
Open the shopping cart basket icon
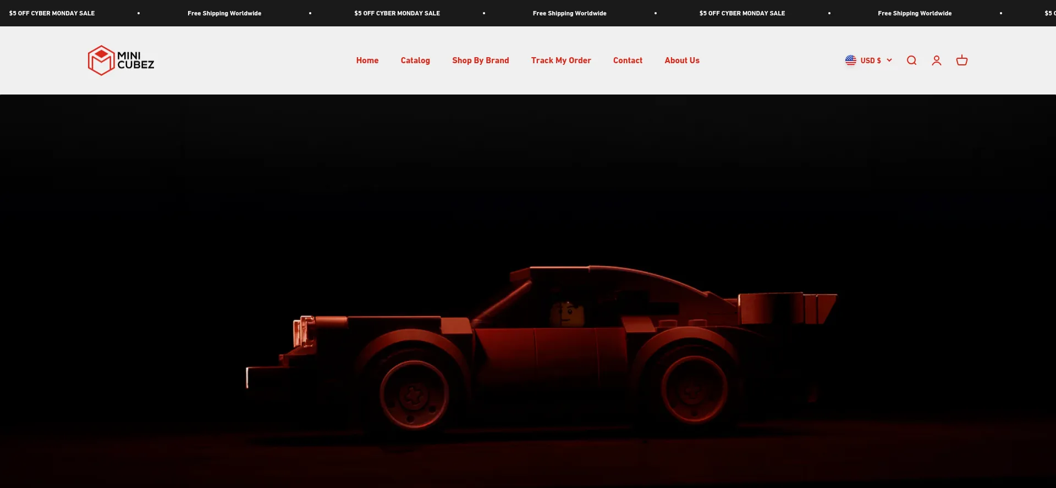point(961,60)
